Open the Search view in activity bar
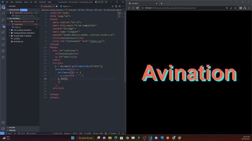252x141 pixels. tap(3, 13)
